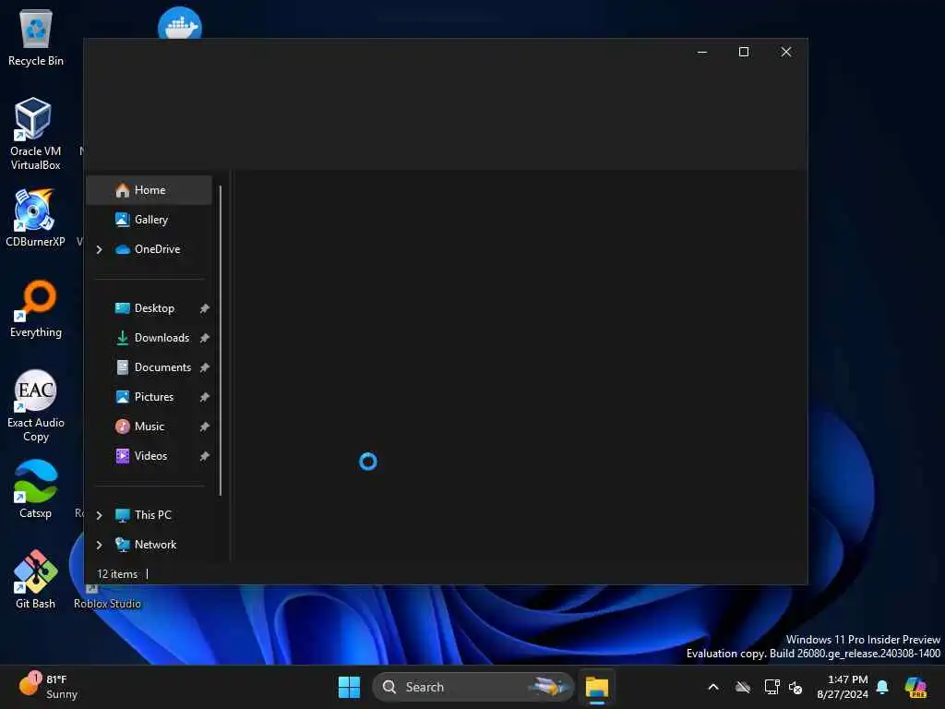The height and width of the screenshot is (709, 945).
Task: Open the pinned Downloads folder
Action: pos(149,338)
